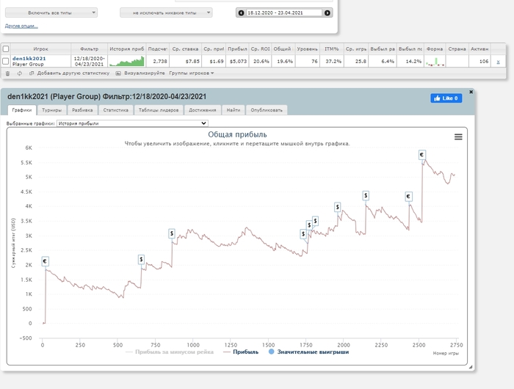This screenshot has height=389, width=514.
Task: Switch to the Достижения tab
Action: (x=202, y=110)
